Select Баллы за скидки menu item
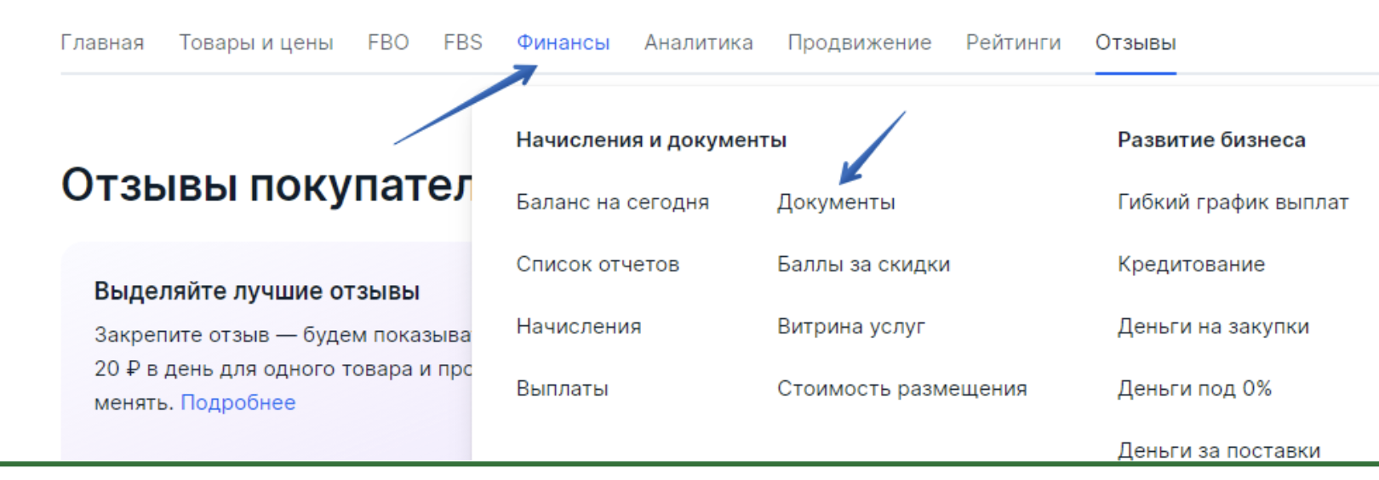Screen dimensions: 1379x480 pos(863,265)
